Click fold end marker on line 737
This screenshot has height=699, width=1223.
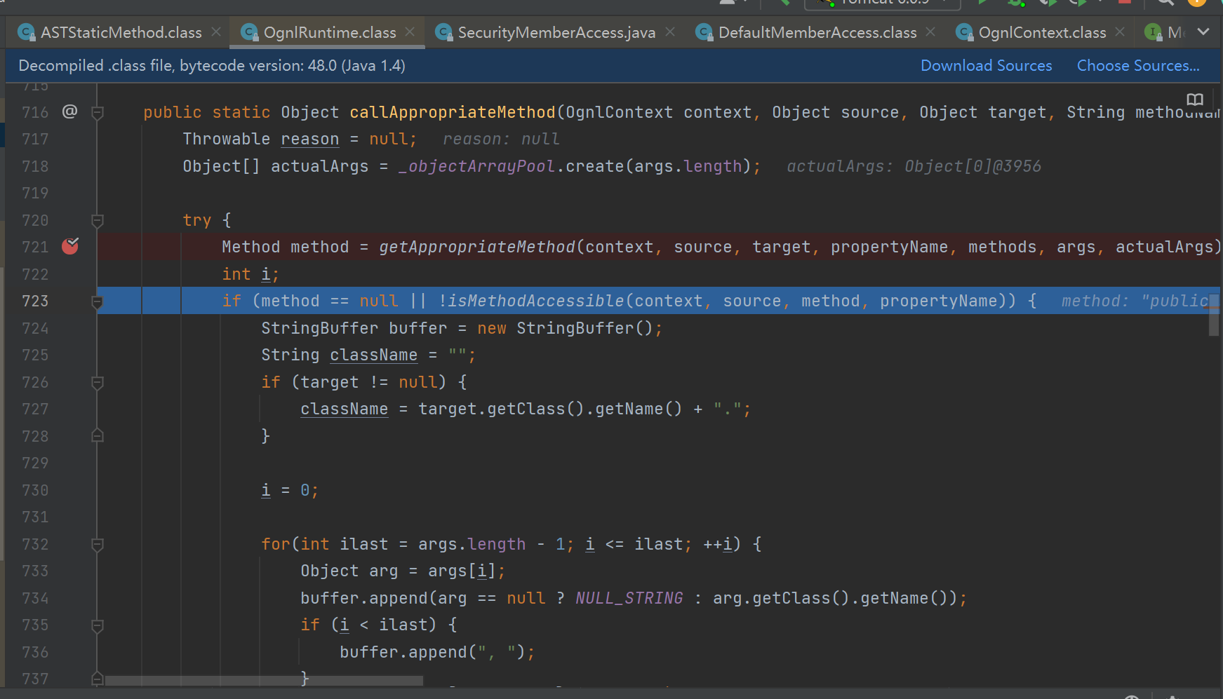tap(98, 678)
